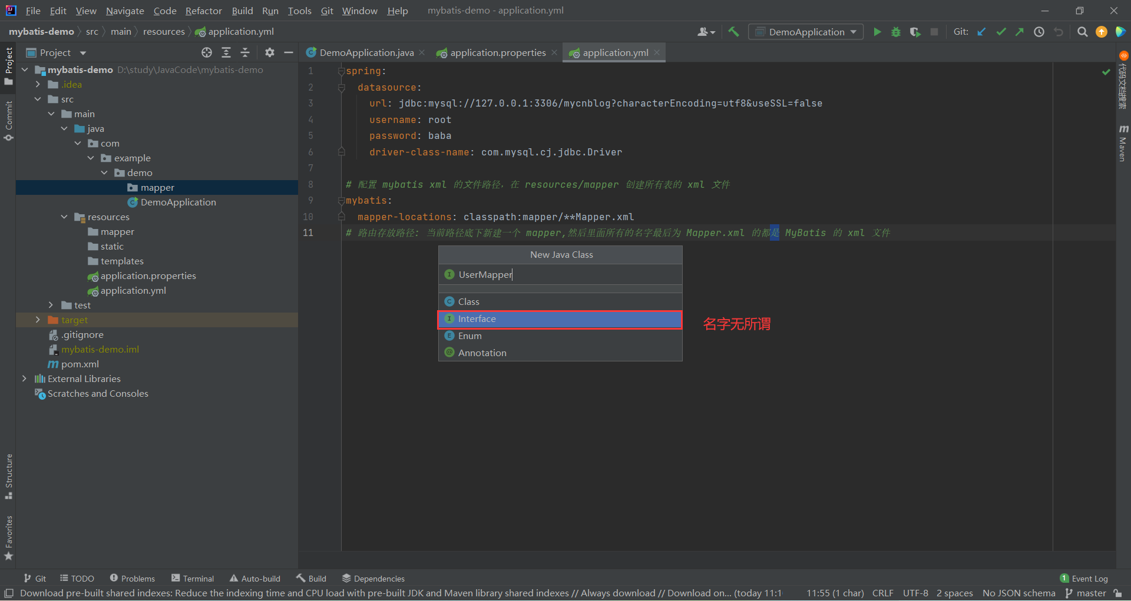Select the "static" folder under resources
This screenshot has width=1131, height=601.
coord(112,246)
